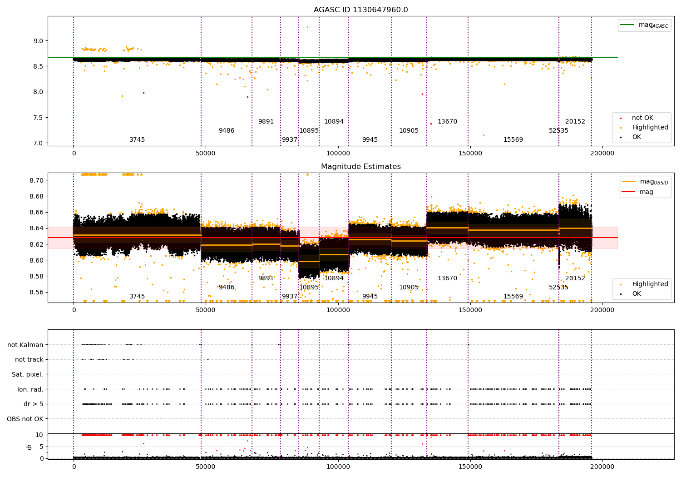This screenshot has width=681, height=477.
Task: Click OBSID label 9891 in top plot
Action: pyautogui.click(x=266, y=122)
